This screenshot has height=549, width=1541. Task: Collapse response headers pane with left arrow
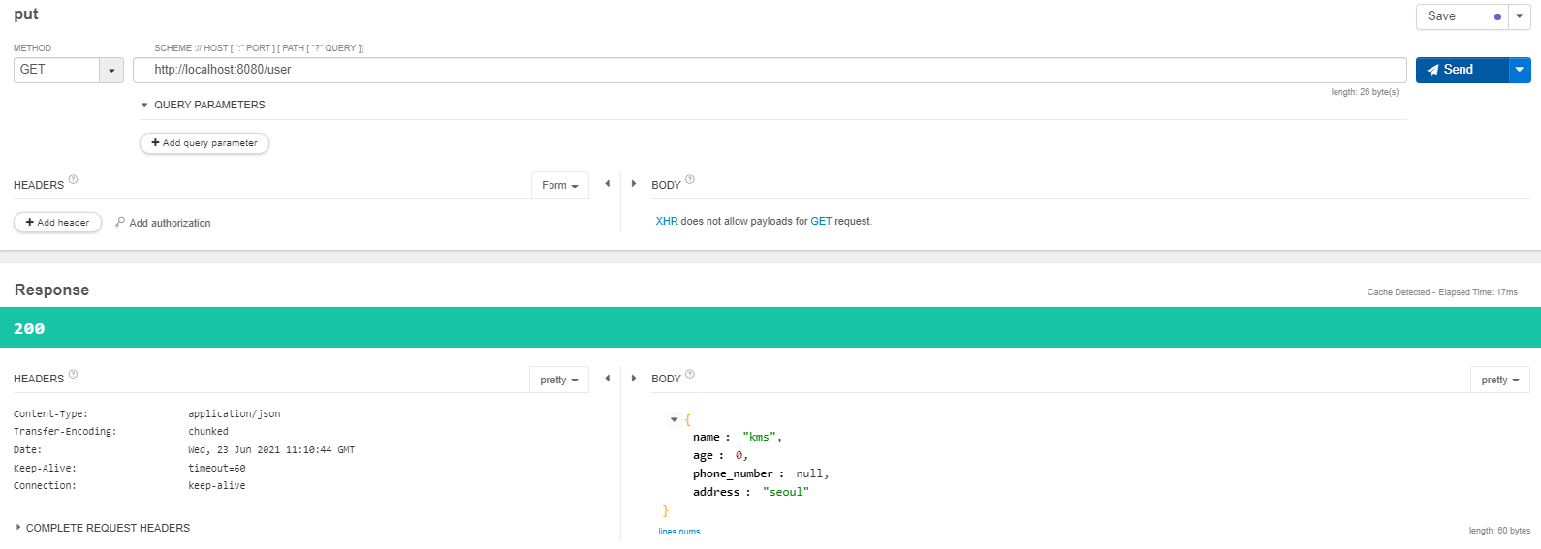608,379
